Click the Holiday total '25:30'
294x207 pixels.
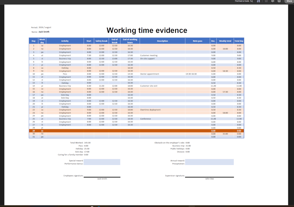[87, 149]
